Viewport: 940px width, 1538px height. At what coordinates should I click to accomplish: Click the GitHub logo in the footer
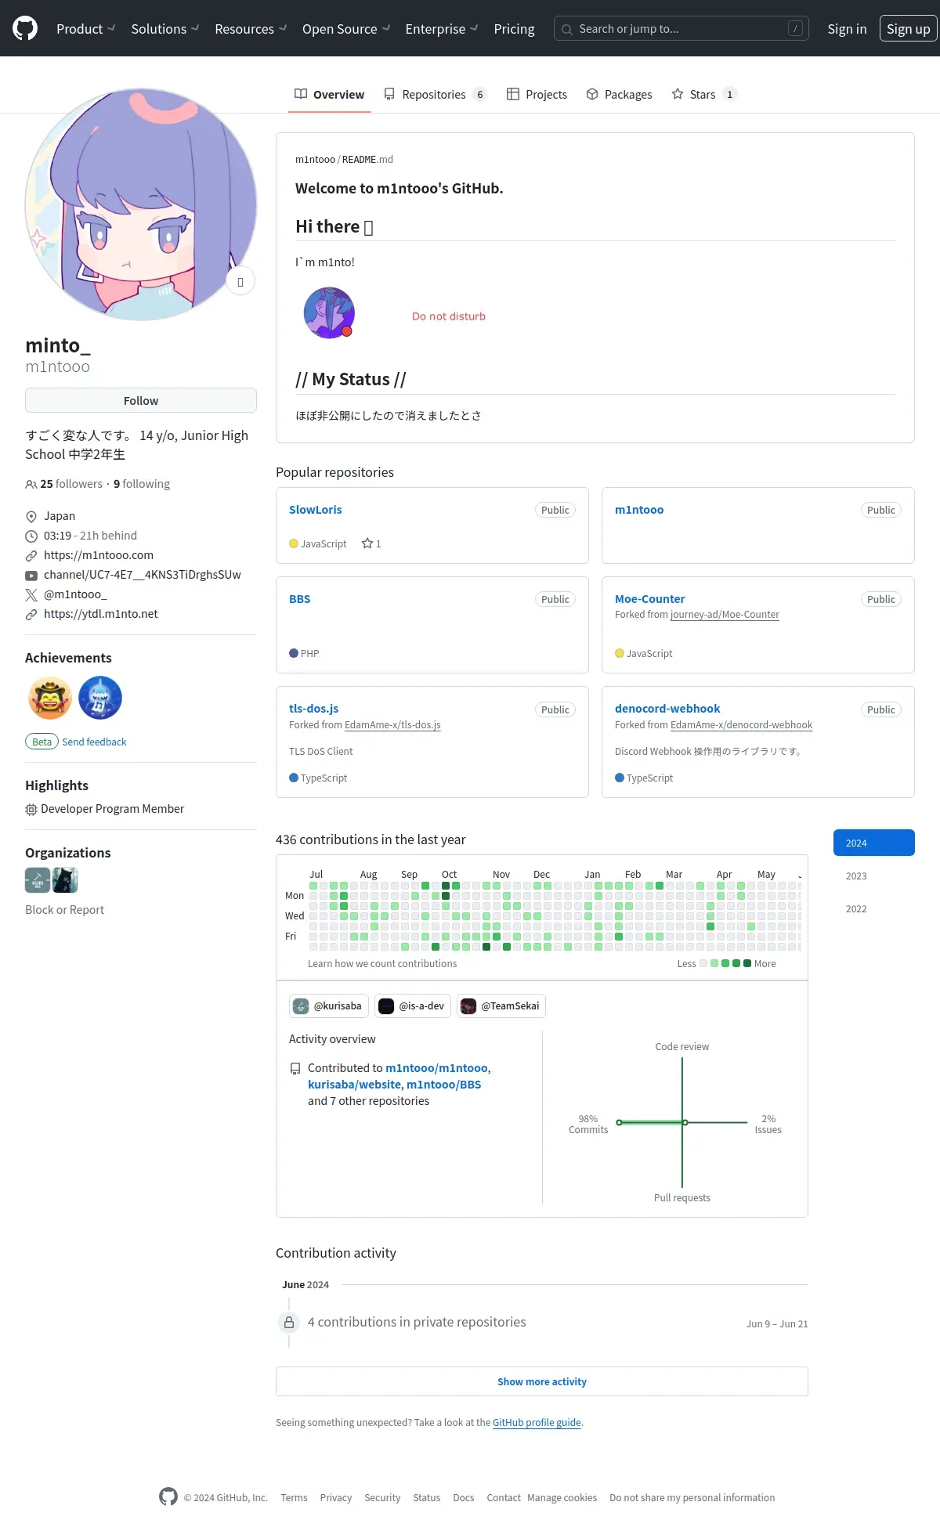[168, 1496]
